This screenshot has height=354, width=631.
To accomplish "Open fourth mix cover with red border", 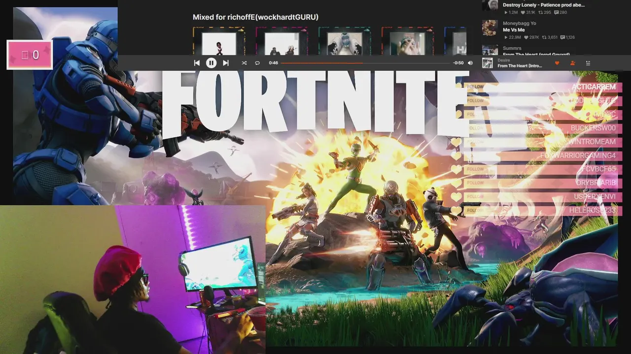I will click(407, 41).
